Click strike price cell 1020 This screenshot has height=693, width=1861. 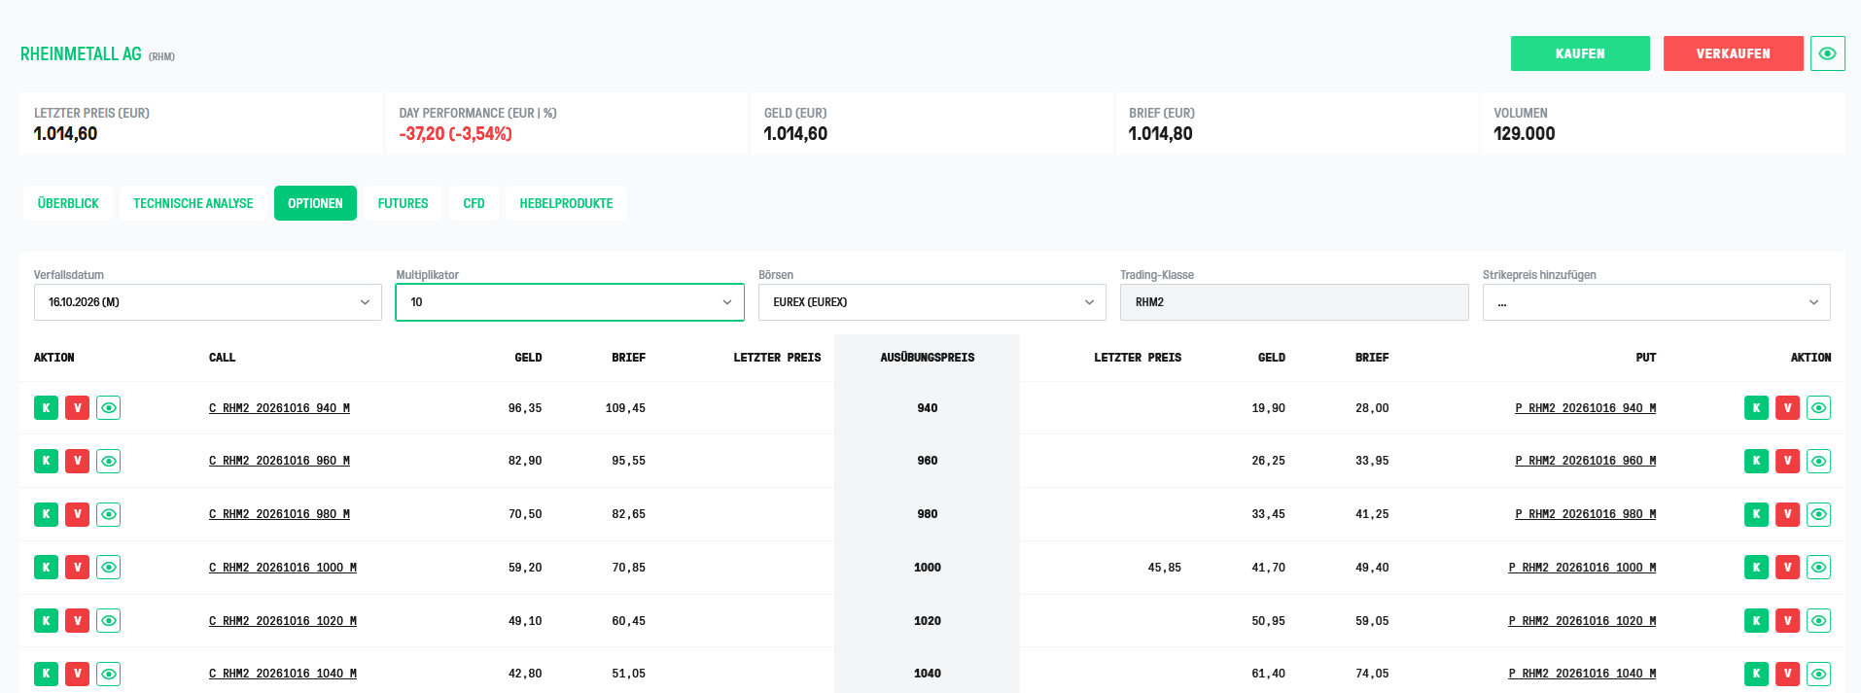click(928, 620)
